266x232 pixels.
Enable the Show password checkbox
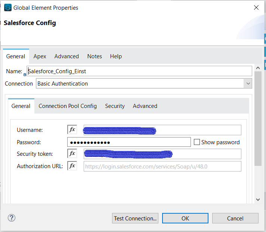pos(197,142)
